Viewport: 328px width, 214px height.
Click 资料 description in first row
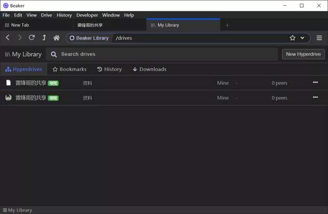pyautogui.click(x=87, y=83)
